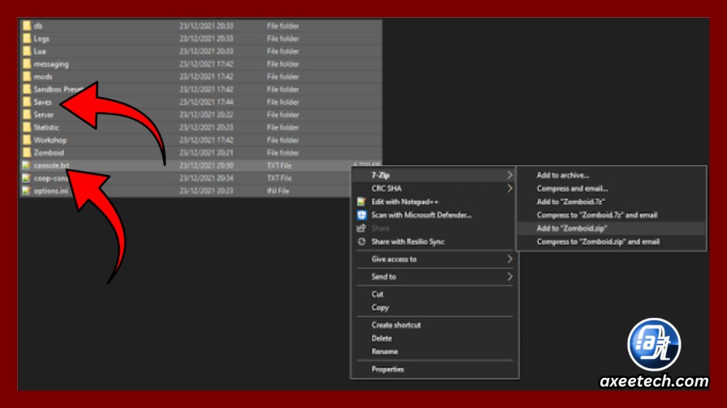Click the 23/12/2021 20:50 date cell
This screenshot has width=727, height=408.
[x=206, y=165]
